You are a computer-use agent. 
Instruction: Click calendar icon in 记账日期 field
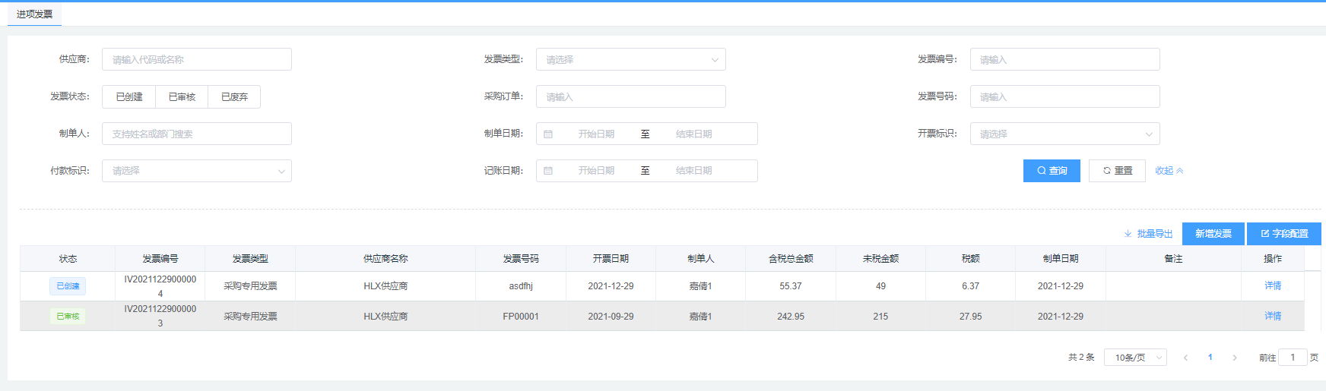tap(548, 171)
